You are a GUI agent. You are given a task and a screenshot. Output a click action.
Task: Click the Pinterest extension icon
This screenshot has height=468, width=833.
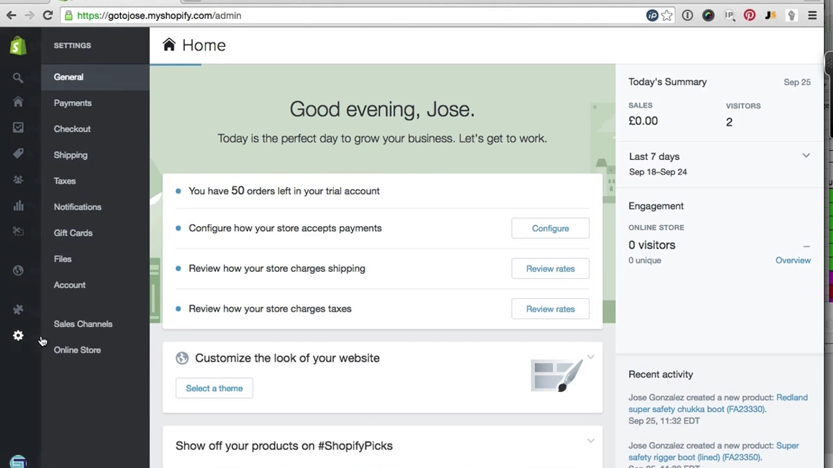tap(750, 16)
